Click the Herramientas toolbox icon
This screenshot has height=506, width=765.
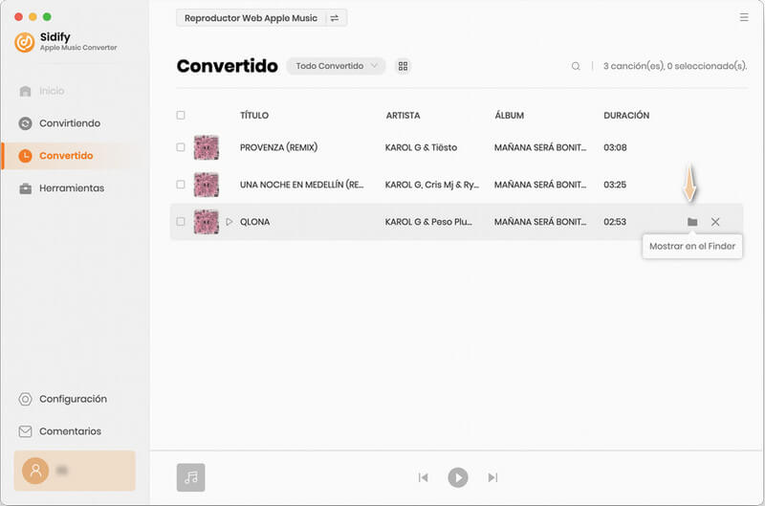[26, 188]
